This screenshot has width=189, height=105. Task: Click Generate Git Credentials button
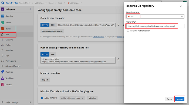52,31
